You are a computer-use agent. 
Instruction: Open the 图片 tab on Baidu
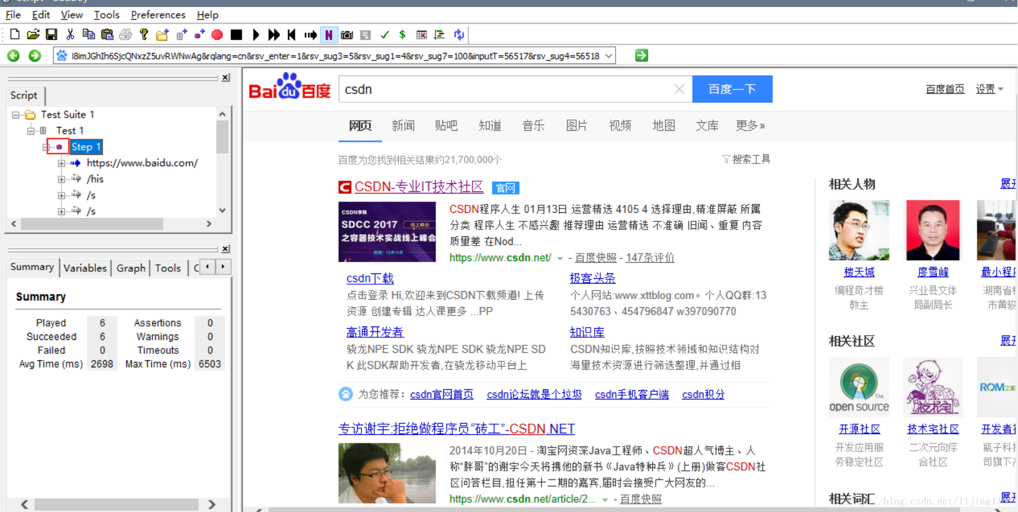577,126
